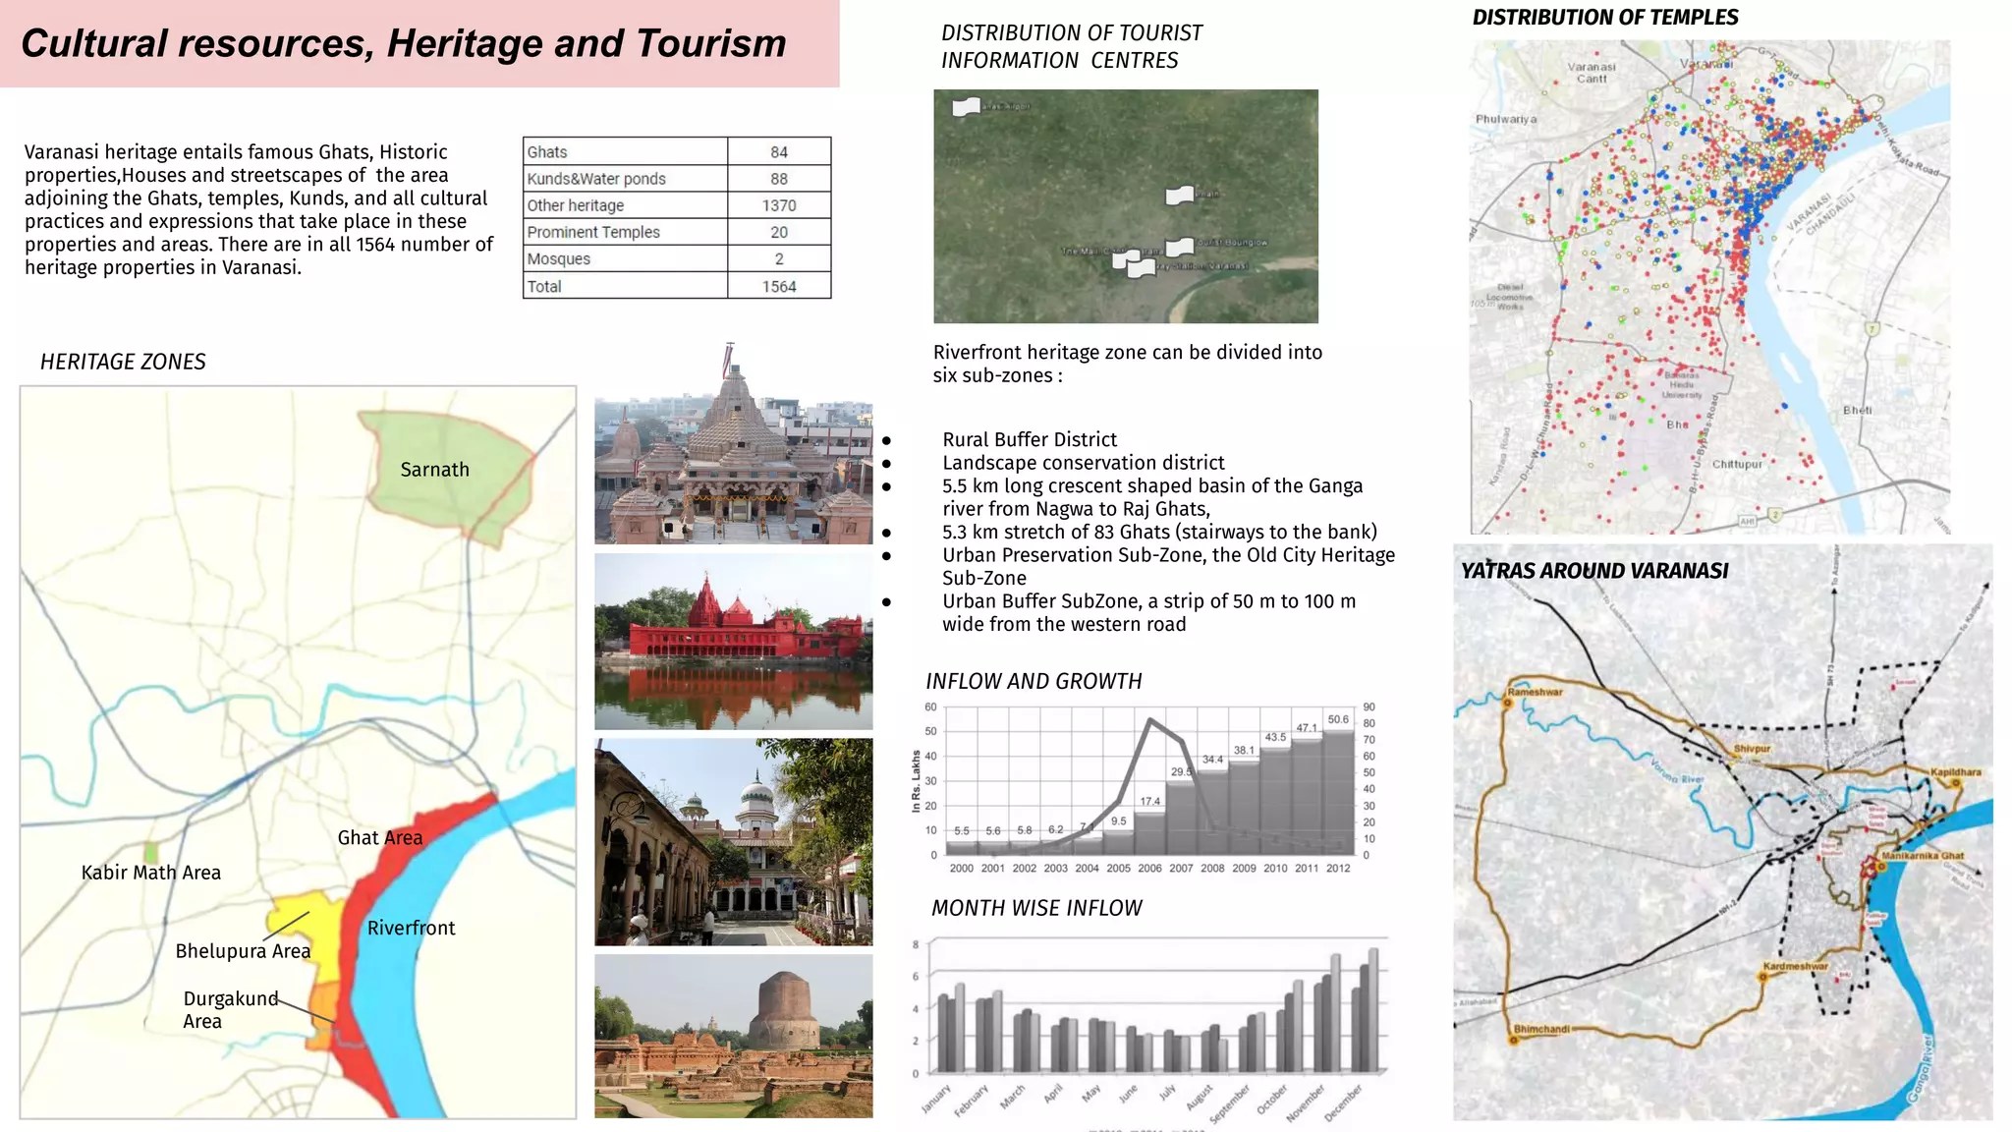Click the Bhimchandi marker on yatra map

tap(1514, 1039)
